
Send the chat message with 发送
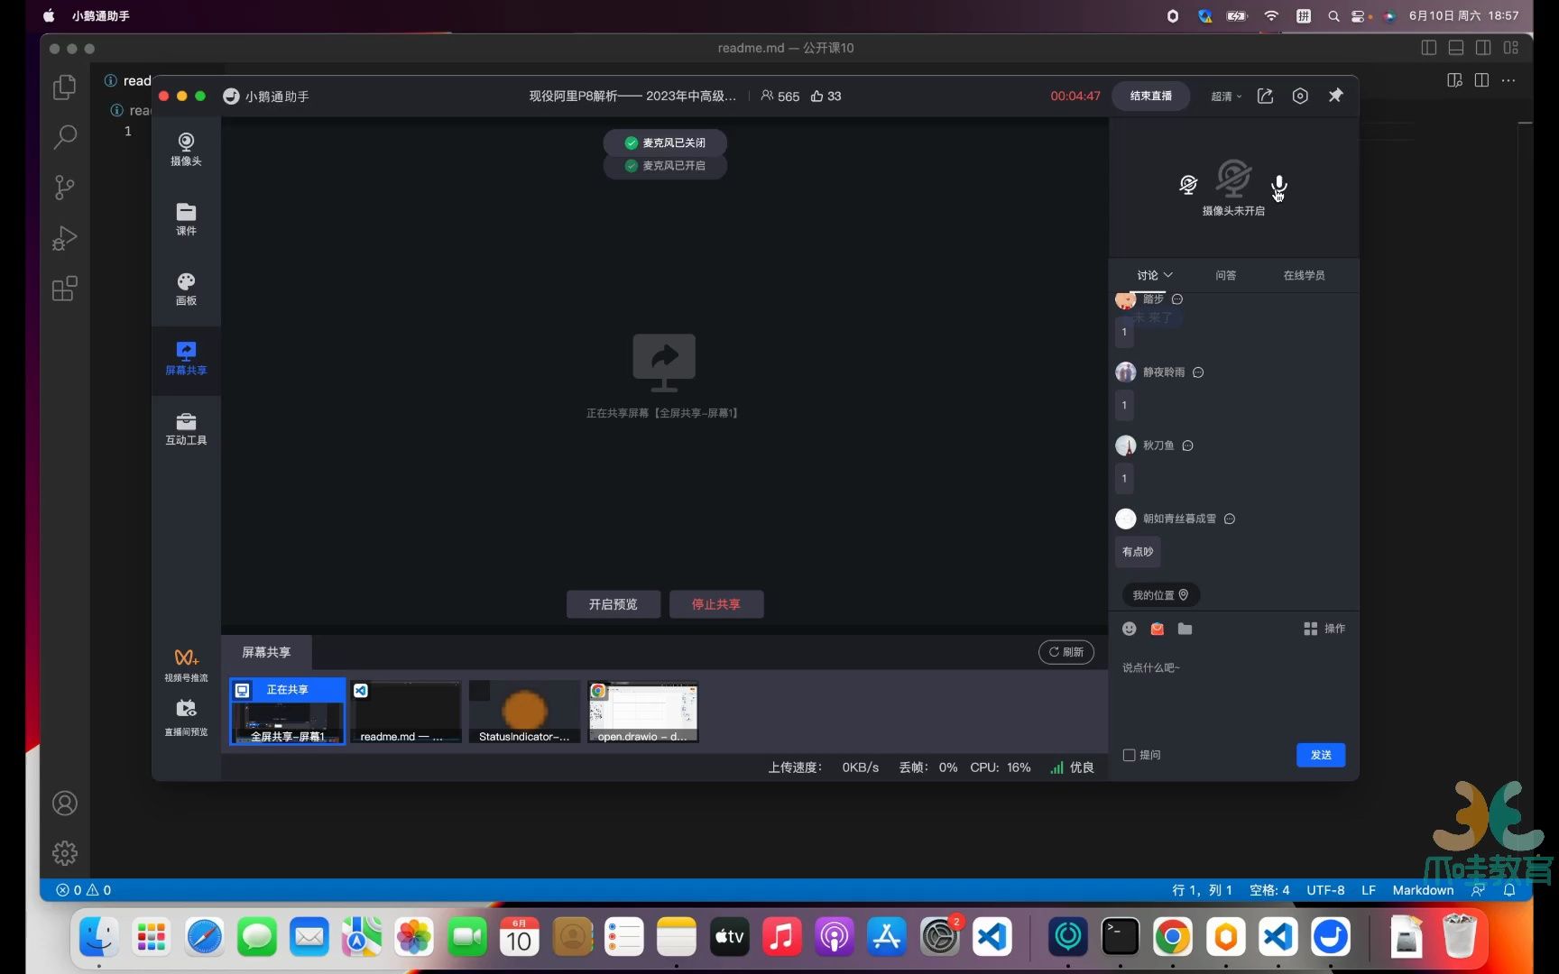click(x=1321, y=755)
